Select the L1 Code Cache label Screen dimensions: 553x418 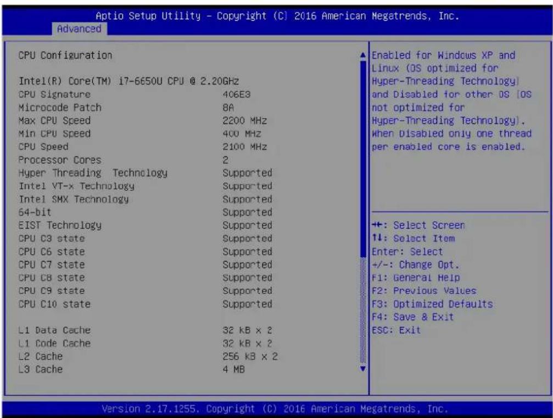[54, 343]
